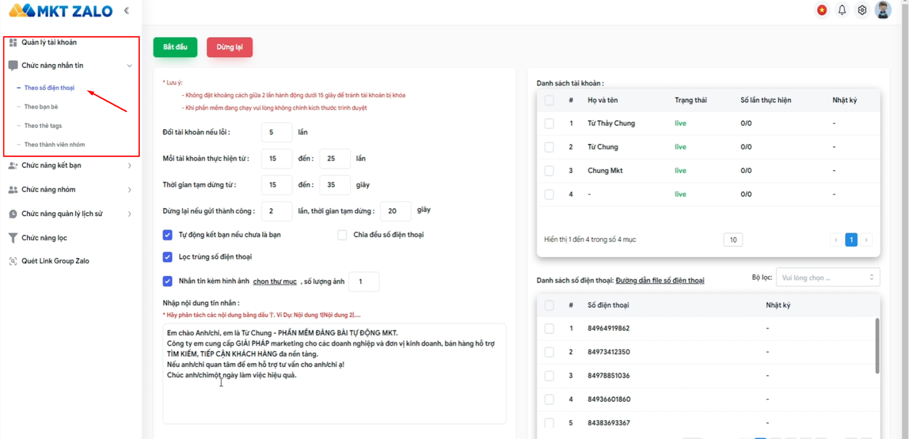Check the box for phone 84964919862
The image size is (909, 439).
click(549, 328)
